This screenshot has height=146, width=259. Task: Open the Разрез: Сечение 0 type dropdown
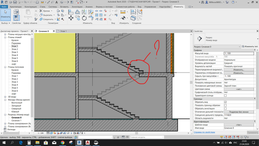tap(217, 47)
